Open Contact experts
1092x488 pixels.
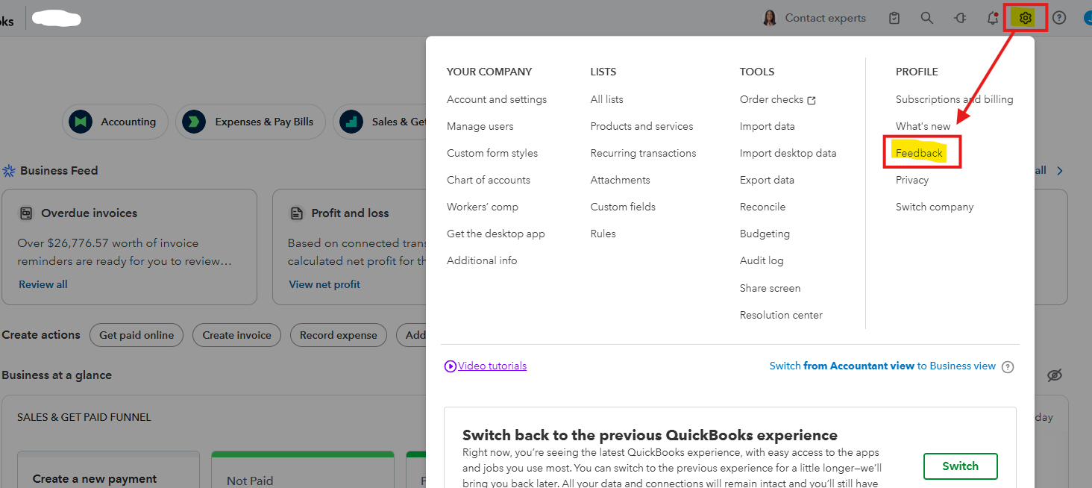(815, 18)
